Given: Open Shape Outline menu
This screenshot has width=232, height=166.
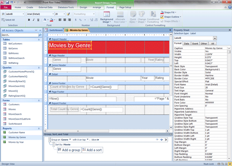Looking at the screenshot, I should point(171,17).
